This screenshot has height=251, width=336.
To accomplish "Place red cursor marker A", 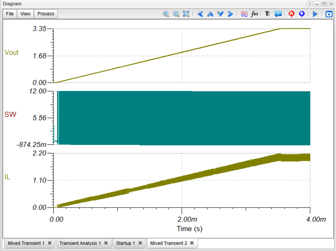I will point(292,14).
